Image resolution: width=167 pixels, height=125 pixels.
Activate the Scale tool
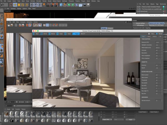[x=19, y=5]
